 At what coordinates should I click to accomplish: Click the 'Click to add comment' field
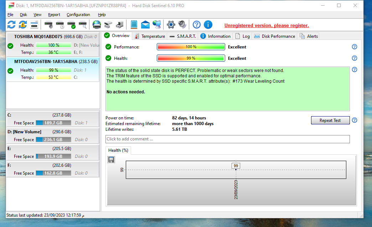coord(228,139)
